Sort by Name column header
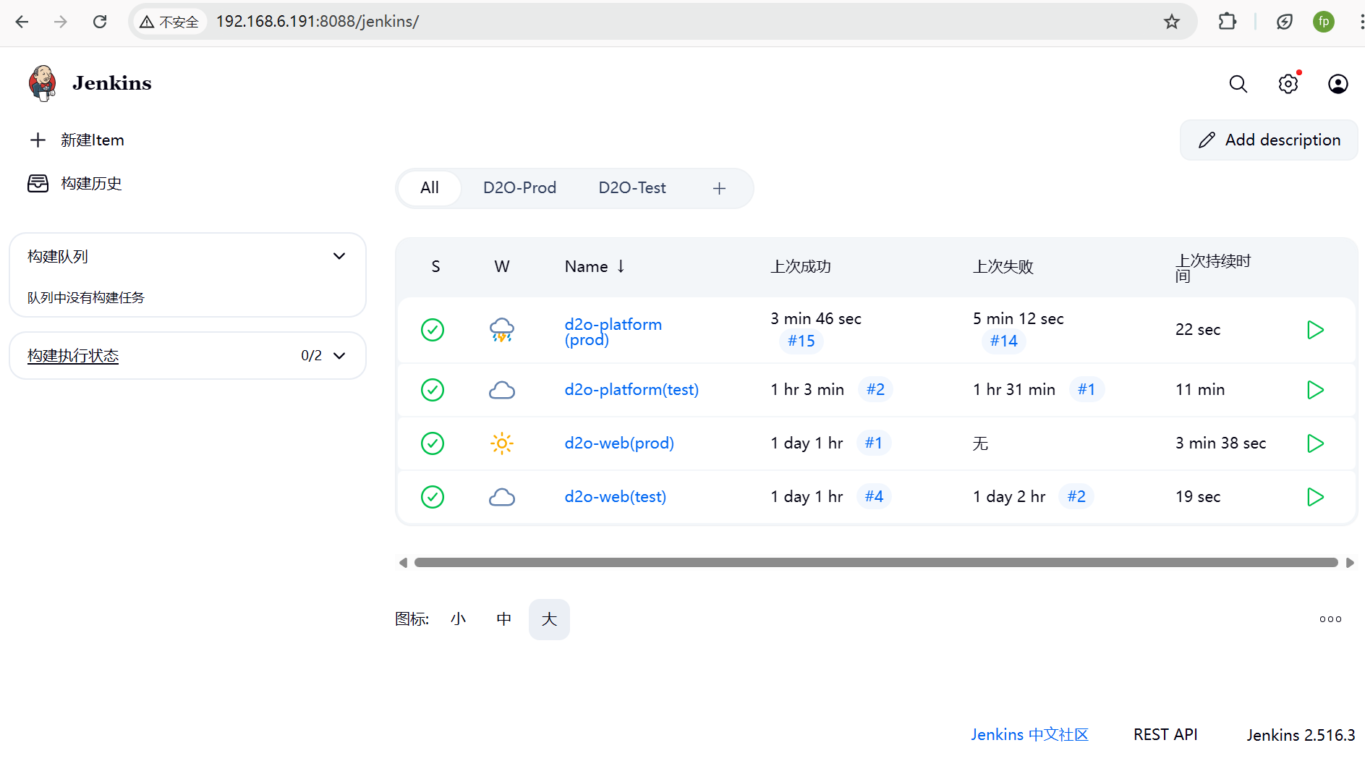Image resolution: width=1365 pixels, height=761 pixels. 595,266
